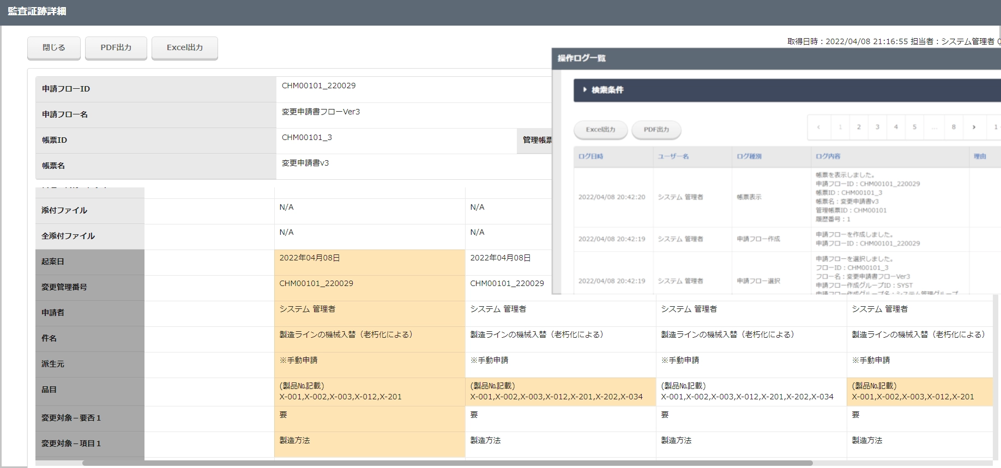Open page 2 of the log list
Image resolution: width=1001 pixels, height=468 pixels.
[x=859, y=127]
